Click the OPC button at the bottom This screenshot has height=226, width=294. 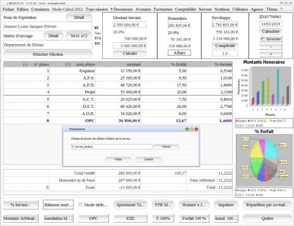click(94, 218)
